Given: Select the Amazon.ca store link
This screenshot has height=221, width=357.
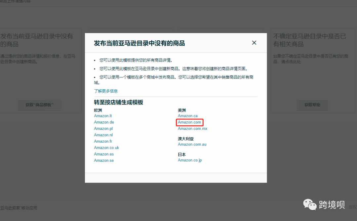Looking at the screenshot, I should point(188,116).
